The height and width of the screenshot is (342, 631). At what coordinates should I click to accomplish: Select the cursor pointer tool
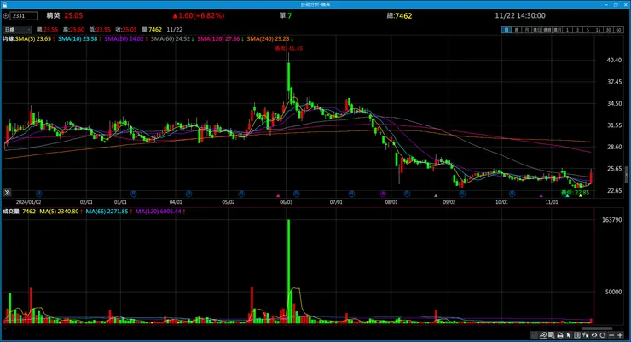pos(569,335)
